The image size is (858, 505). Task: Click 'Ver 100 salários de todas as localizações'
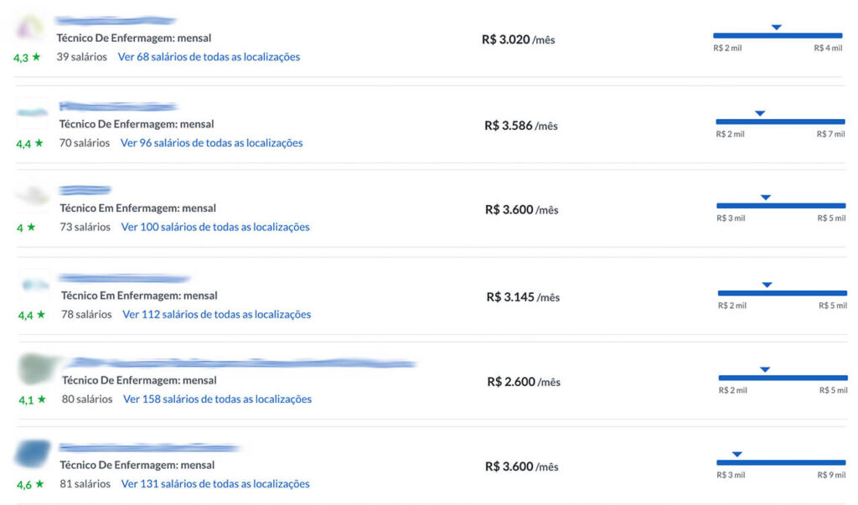coord(215,227)
